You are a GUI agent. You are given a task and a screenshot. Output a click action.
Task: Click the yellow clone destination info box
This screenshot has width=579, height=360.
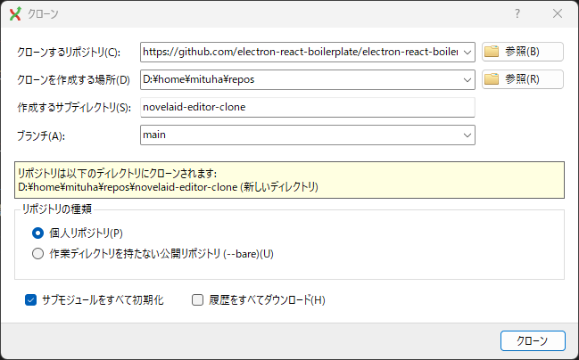coord(289,179)
